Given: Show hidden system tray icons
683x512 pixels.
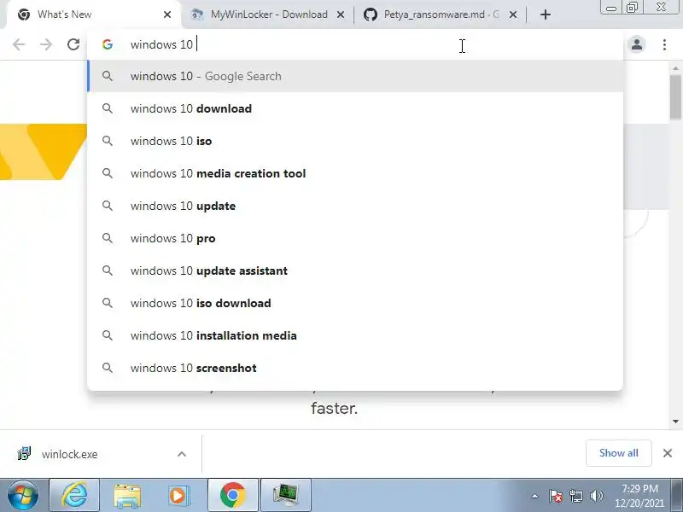Looking at the screenshot, I should 535,496.
